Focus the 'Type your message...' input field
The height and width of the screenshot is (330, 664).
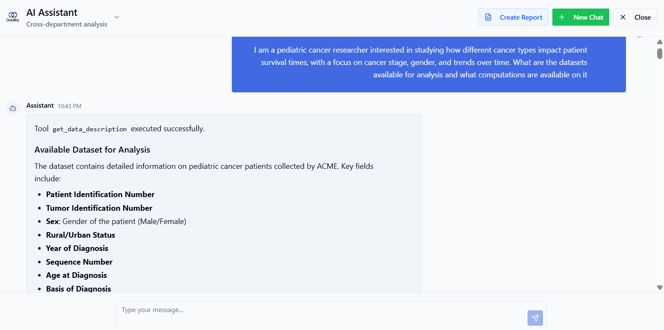(x=321, y=315)
